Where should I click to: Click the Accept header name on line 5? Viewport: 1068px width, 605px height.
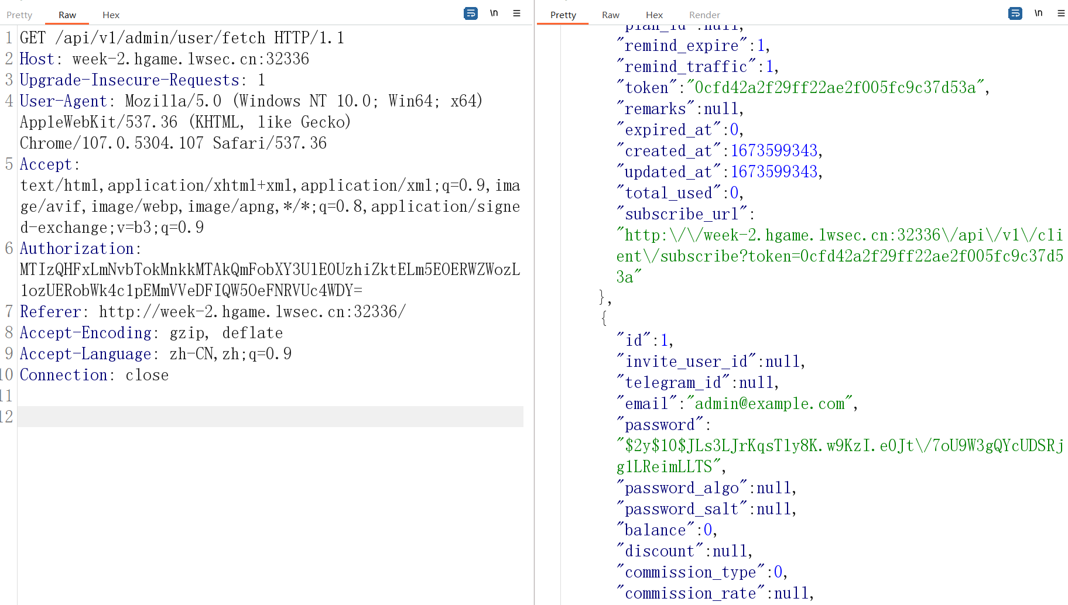[x=46, y=164]
